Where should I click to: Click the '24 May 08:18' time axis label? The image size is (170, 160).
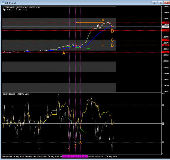point(54,156)
